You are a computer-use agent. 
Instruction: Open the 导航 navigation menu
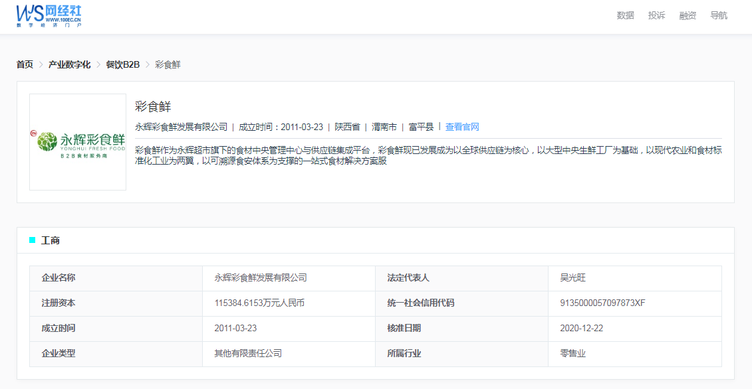point(719,15)
